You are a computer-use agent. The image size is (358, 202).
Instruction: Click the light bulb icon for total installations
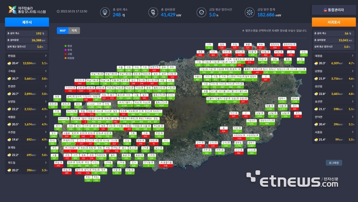coord(105,12)
